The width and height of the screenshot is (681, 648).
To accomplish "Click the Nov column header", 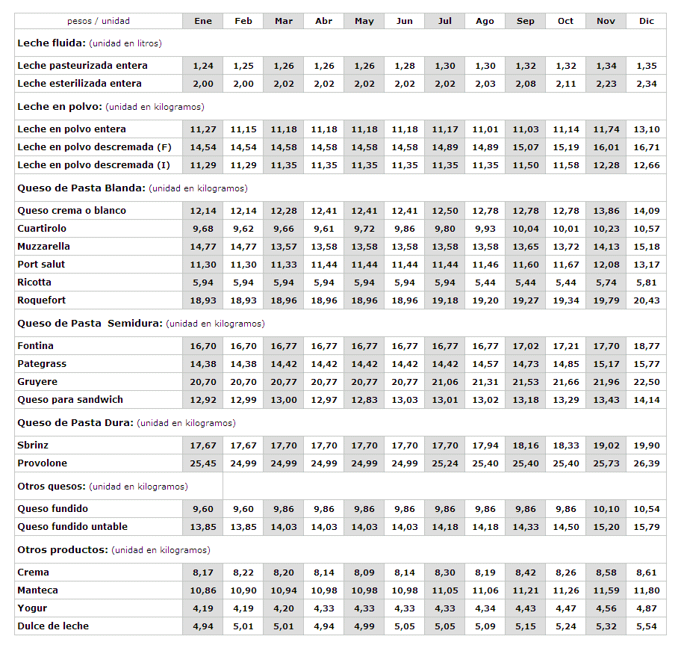I will tap(606, 21).
